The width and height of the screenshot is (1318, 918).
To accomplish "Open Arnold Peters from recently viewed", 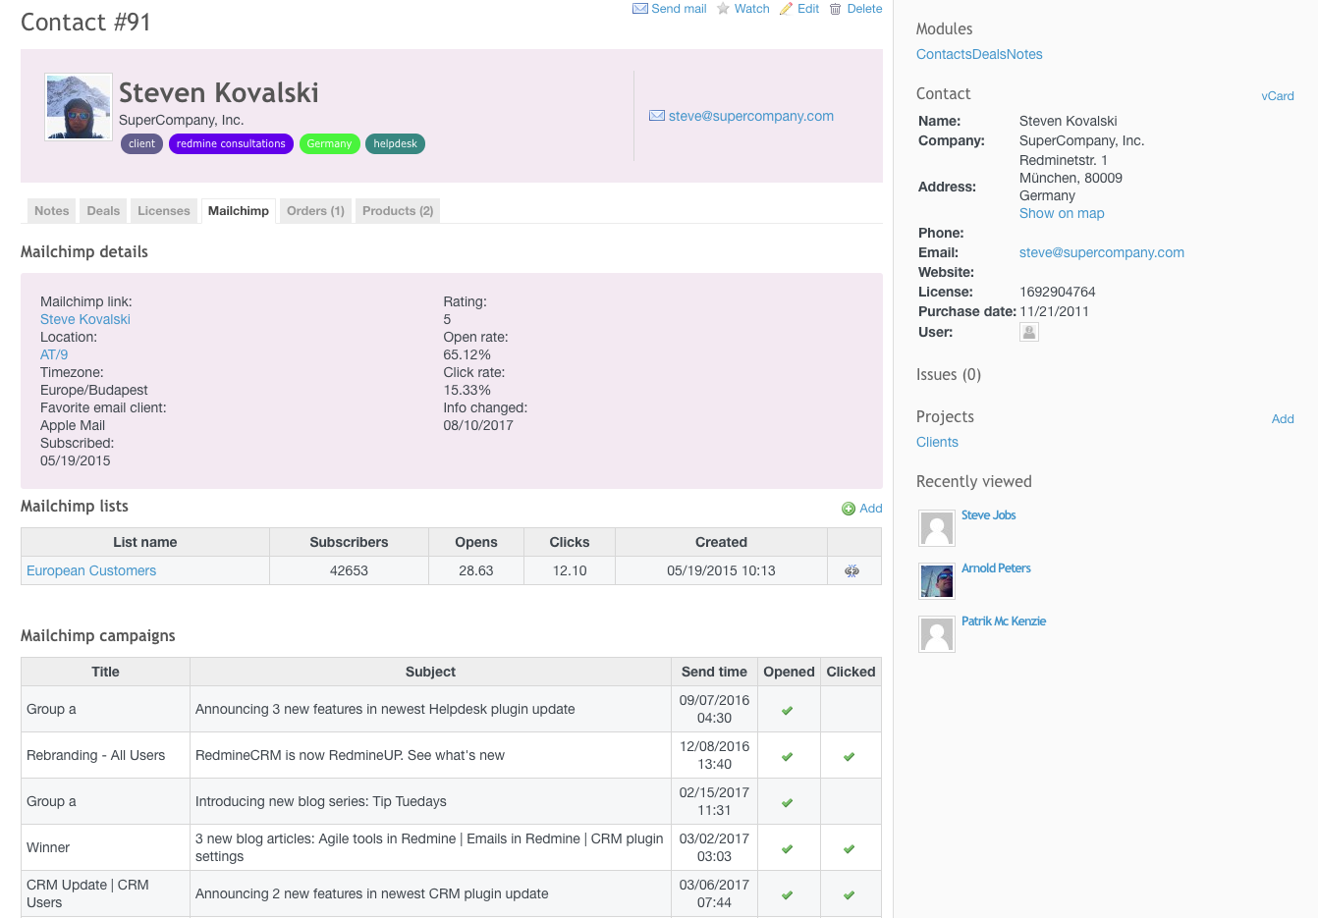I will click(996, 568).
